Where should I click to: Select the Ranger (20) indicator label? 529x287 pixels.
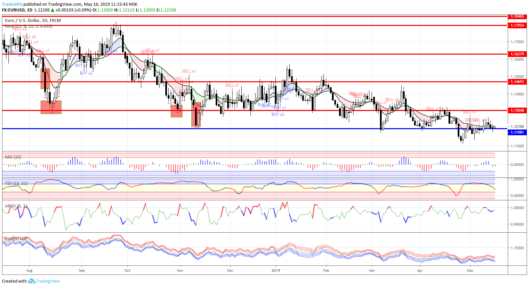click(x=16, y=238)
